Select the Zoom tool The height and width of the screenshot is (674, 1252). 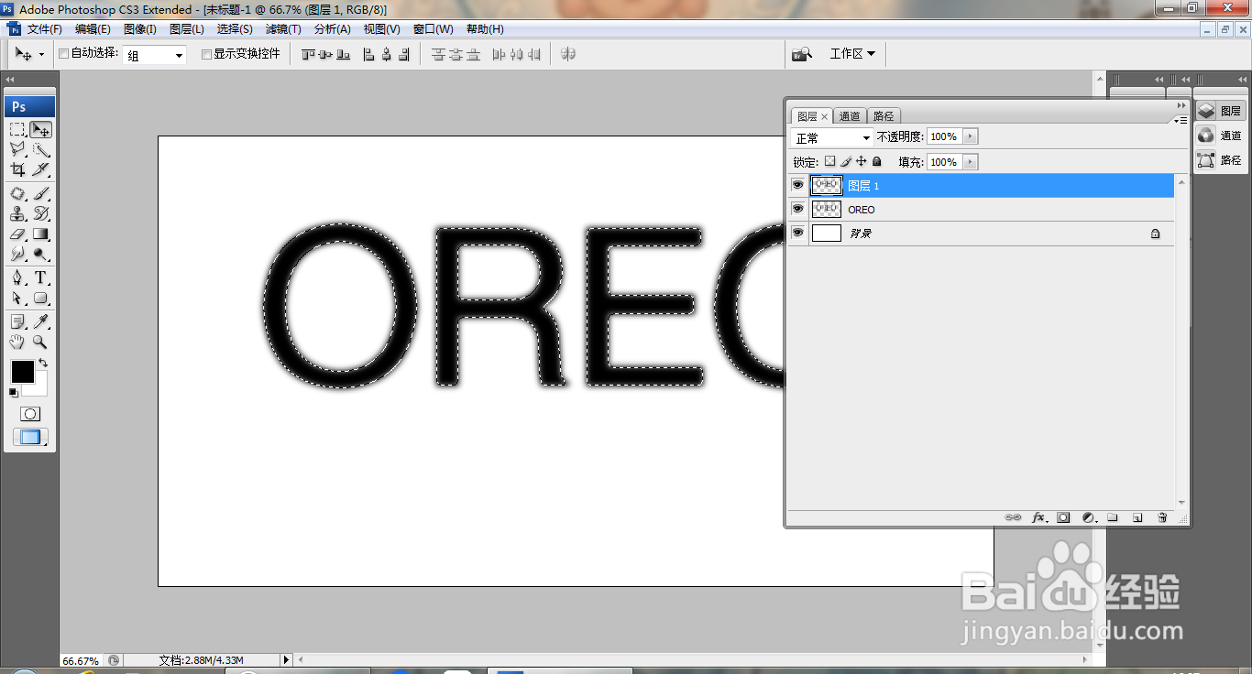click(41, 342)
